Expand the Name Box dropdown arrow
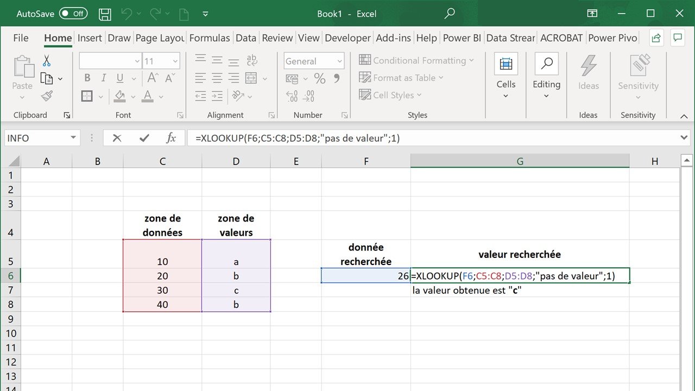The height and width of the screenshot is (391, 695). click(73, 138)
